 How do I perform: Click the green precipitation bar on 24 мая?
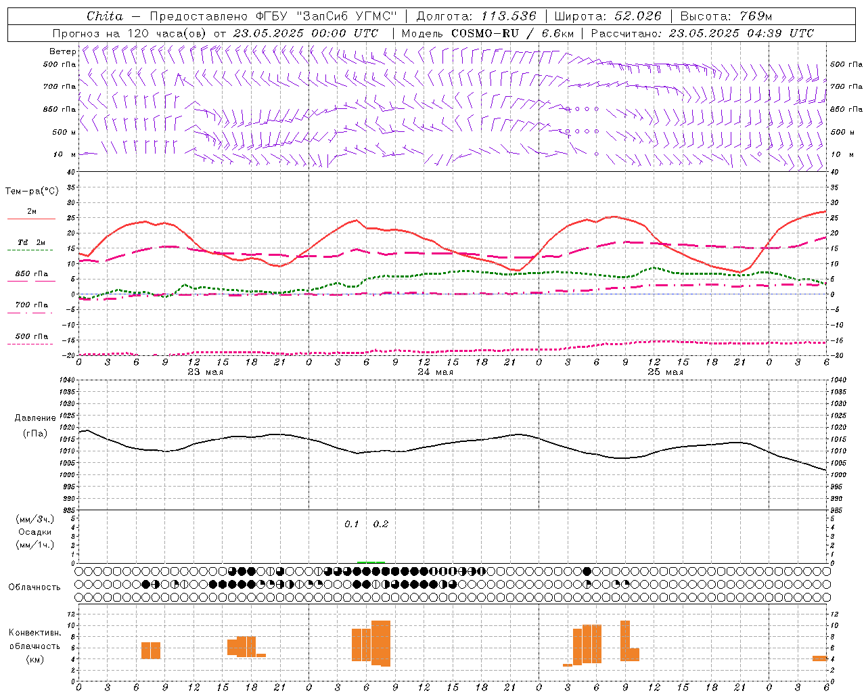tap(371, 562)
